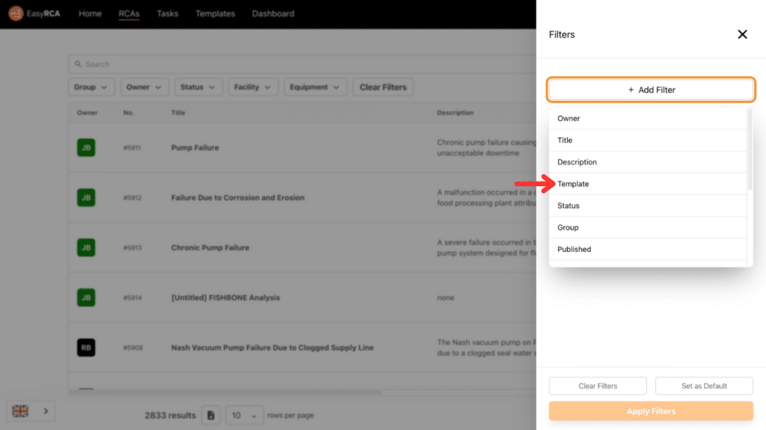Screen dimensions: 766x430
Task: Click the JB avatar for FISHBONE Analysis
Action: (x=86, y=298)
